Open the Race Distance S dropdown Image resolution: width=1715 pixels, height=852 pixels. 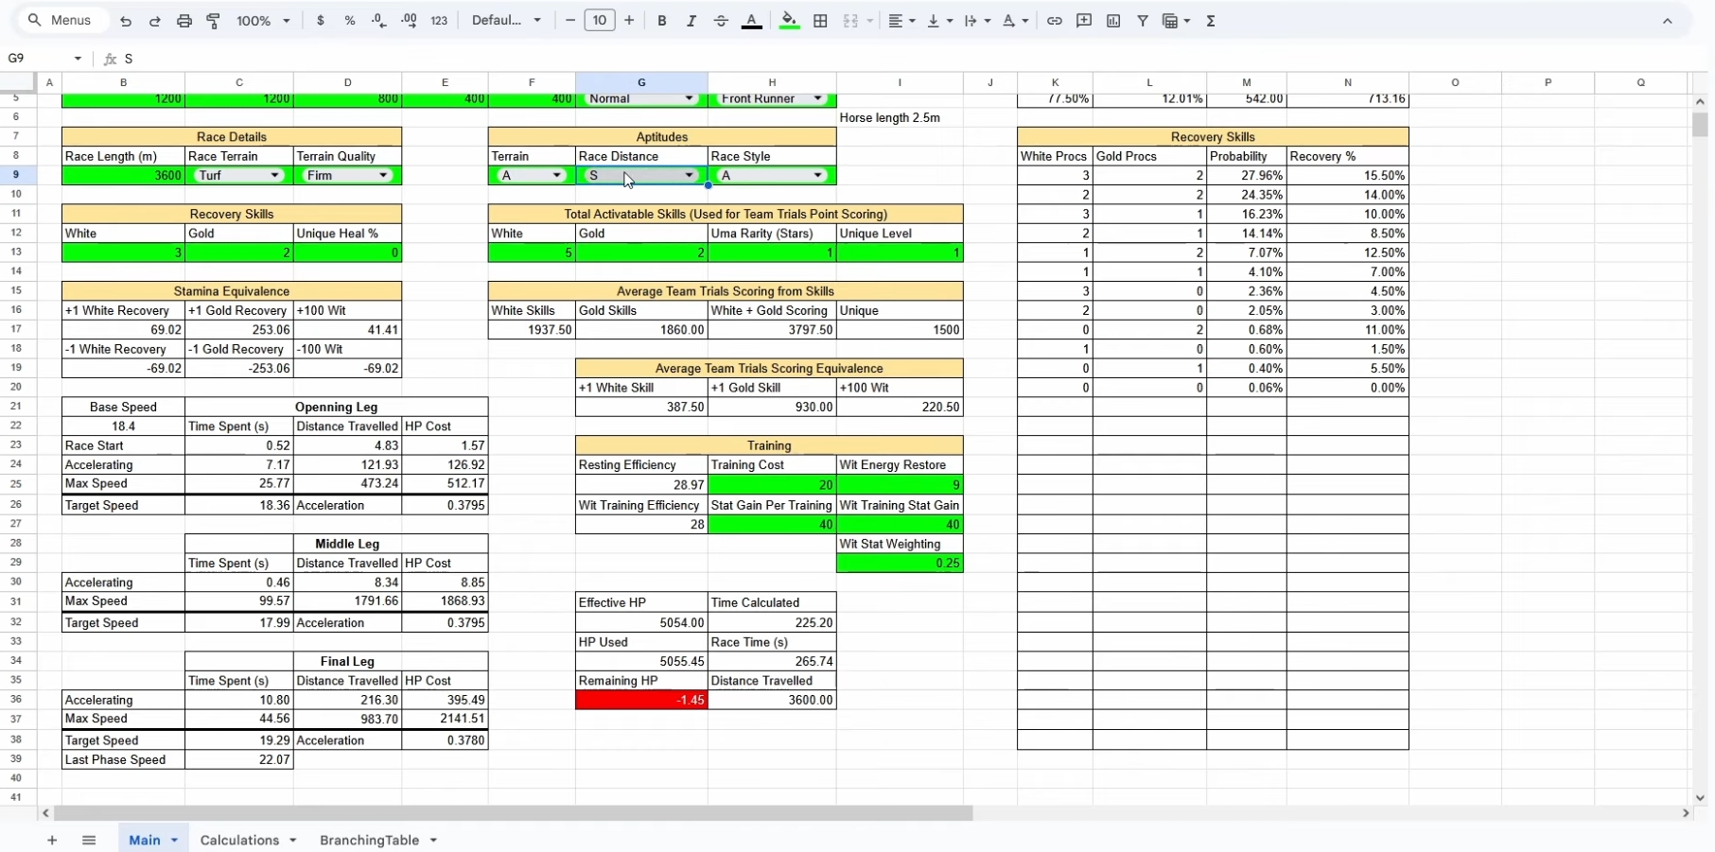tap(641, 175)
